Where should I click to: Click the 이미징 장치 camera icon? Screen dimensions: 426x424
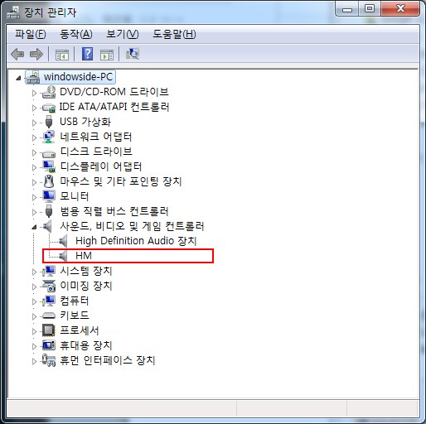(x=49, y=286)
